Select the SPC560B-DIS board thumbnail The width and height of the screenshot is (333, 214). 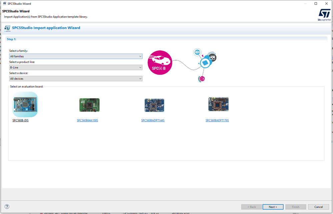click(x=25, y=105)
